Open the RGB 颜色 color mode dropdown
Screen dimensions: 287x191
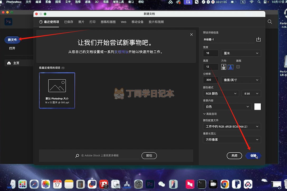(221, 94)
